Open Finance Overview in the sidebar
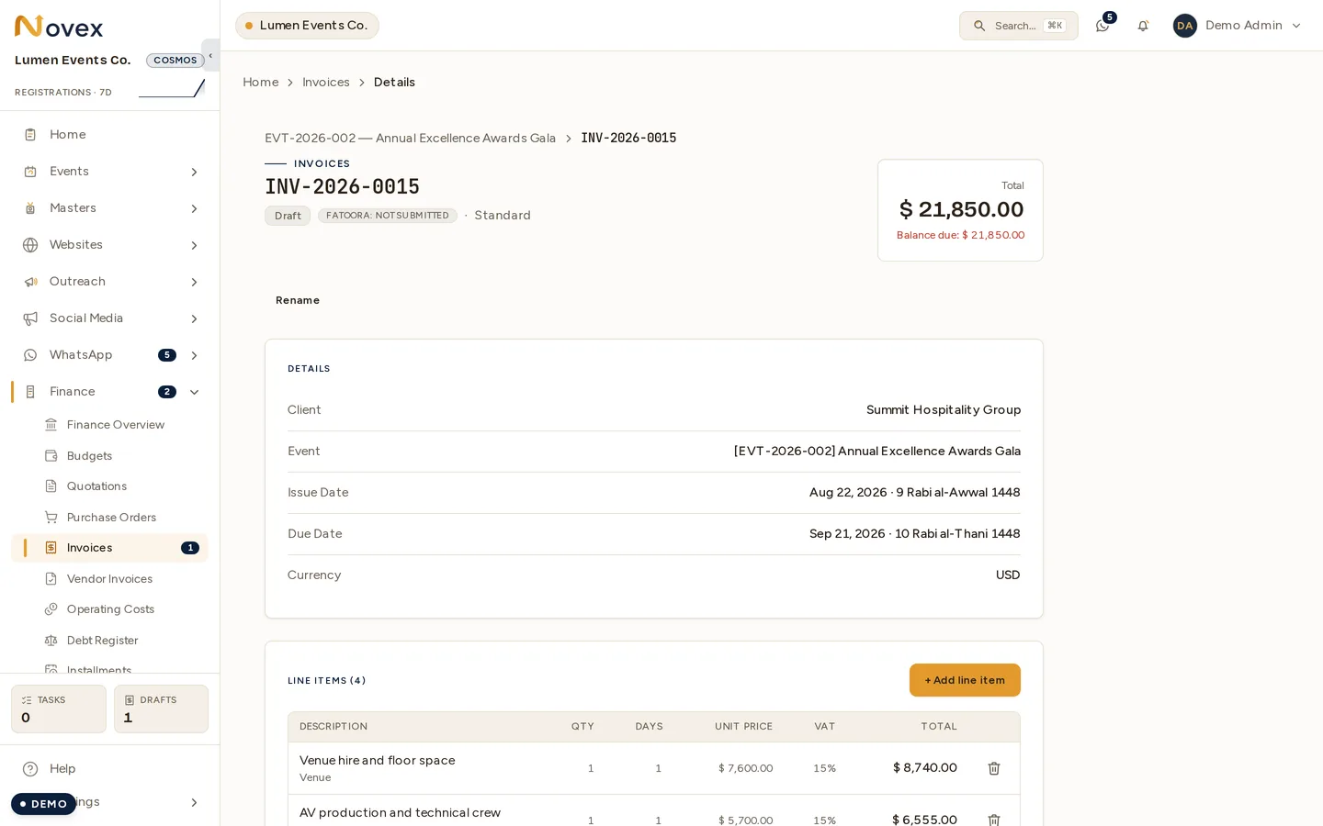 coord(116,425)
